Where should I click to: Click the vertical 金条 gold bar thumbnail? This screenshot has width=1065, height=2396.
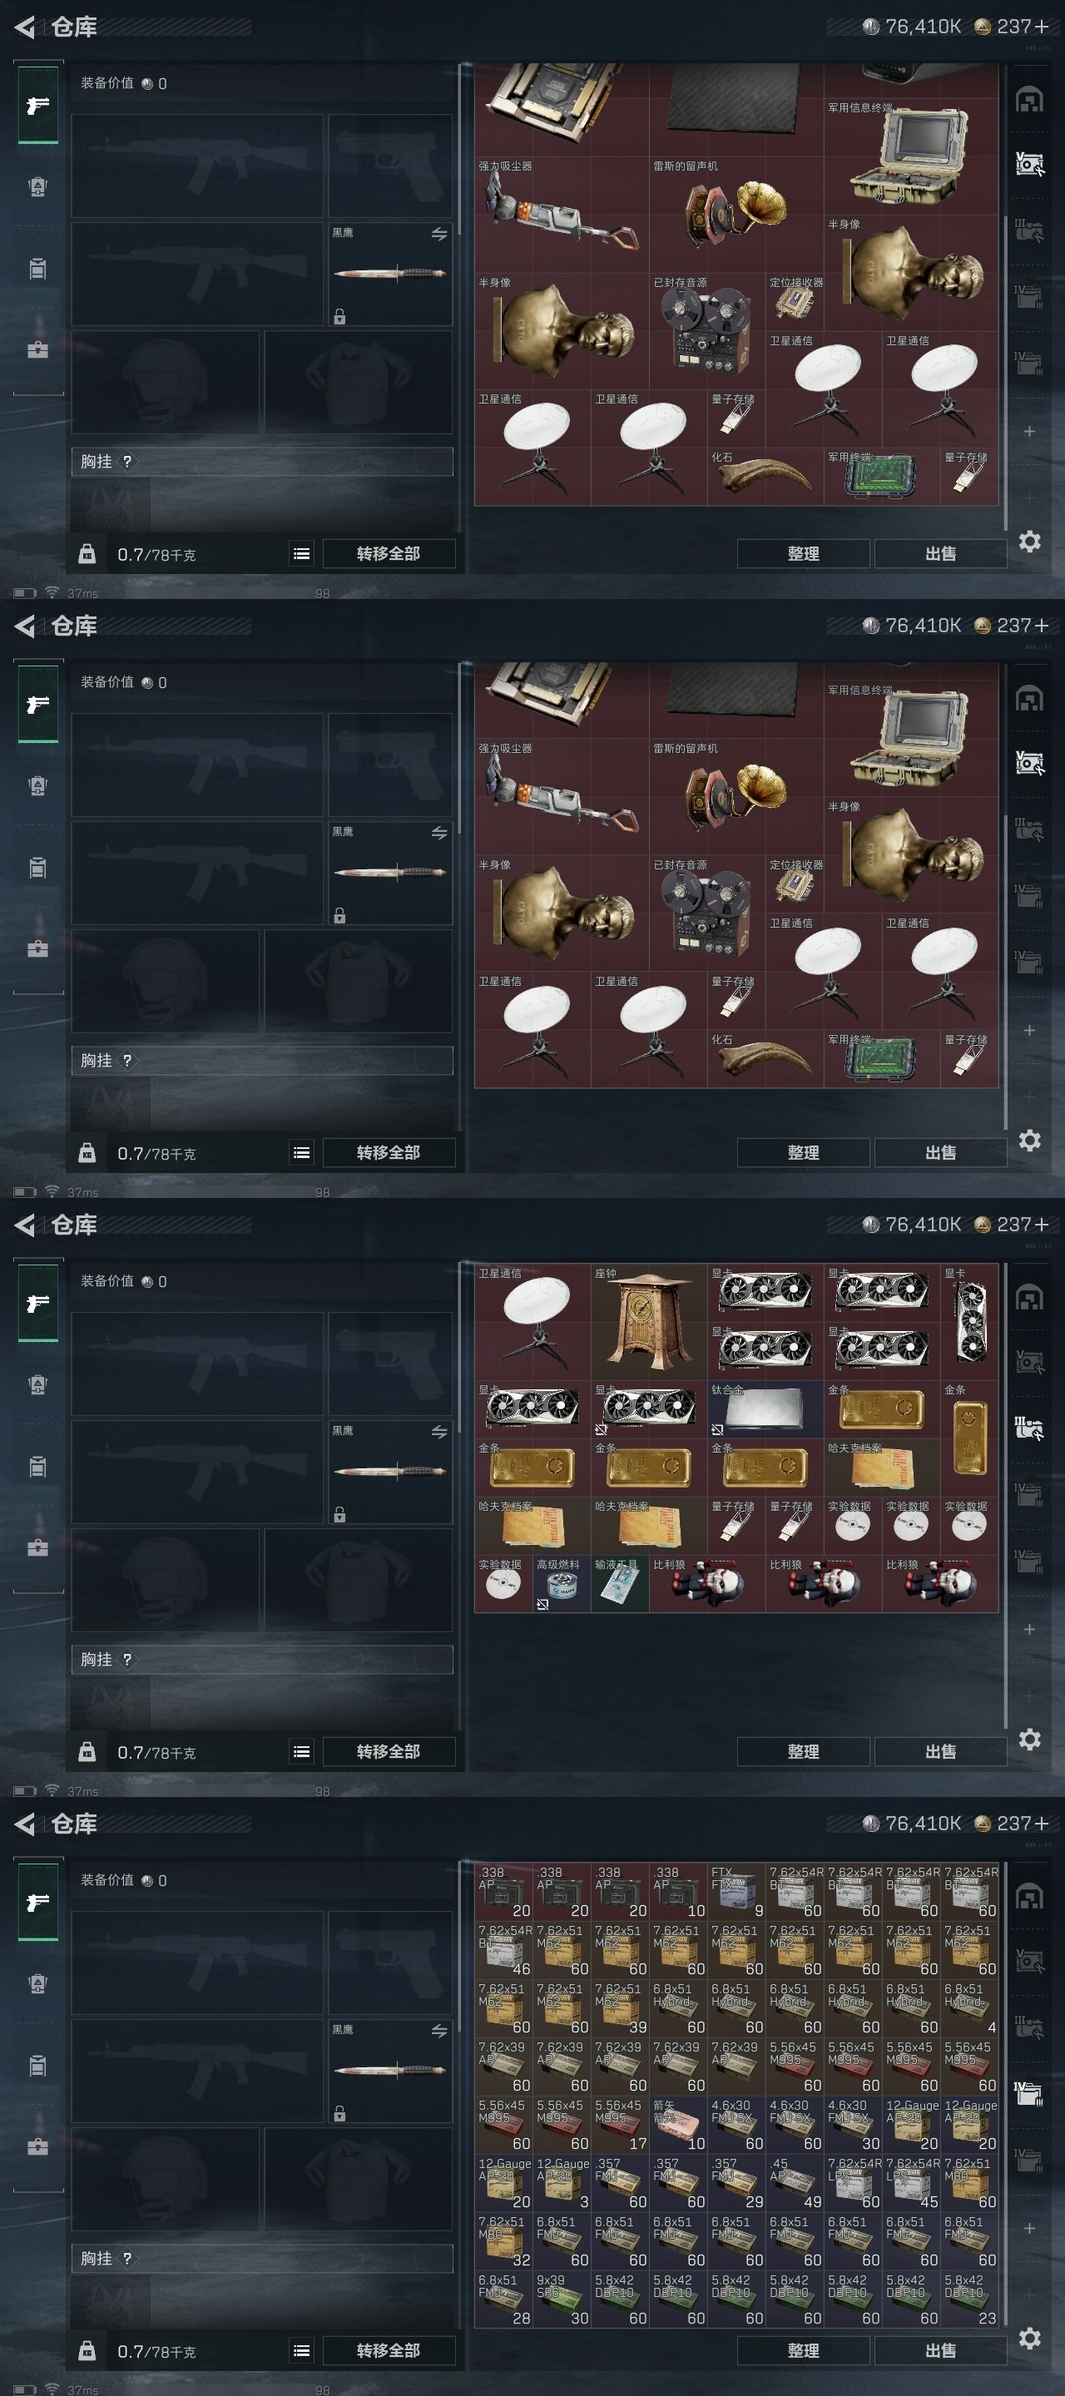click(x=969, y=1438)
